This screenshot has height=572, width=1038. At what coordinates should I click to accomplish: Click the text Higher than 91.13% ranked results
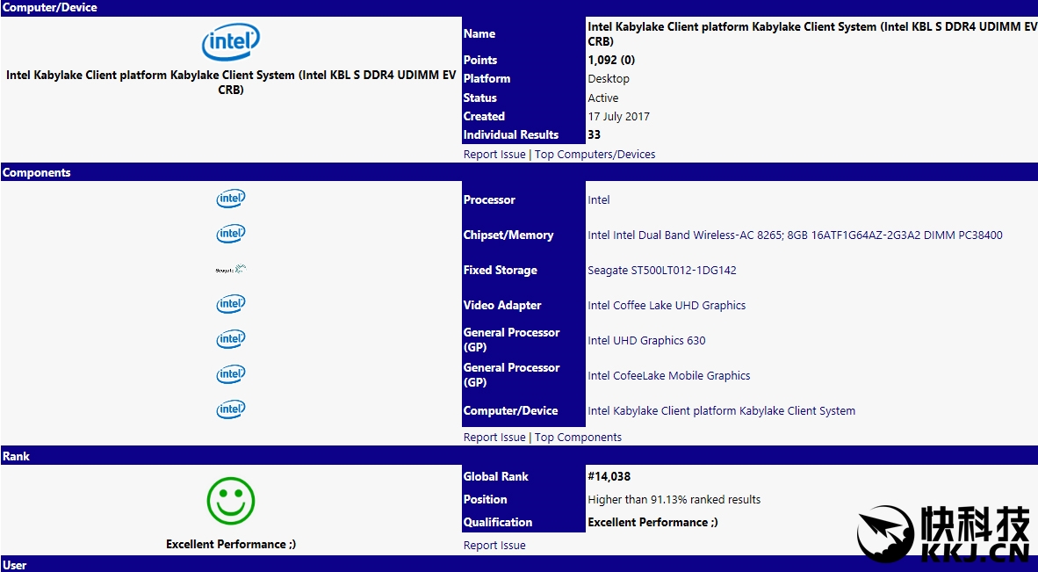[x=674, y=499]
